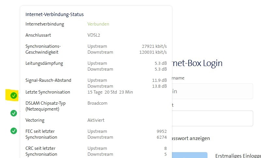Screen dimensions: 261x158
Task: Click the 'CRC seit letzter Synchronisation' label
Action: (41, 151)
